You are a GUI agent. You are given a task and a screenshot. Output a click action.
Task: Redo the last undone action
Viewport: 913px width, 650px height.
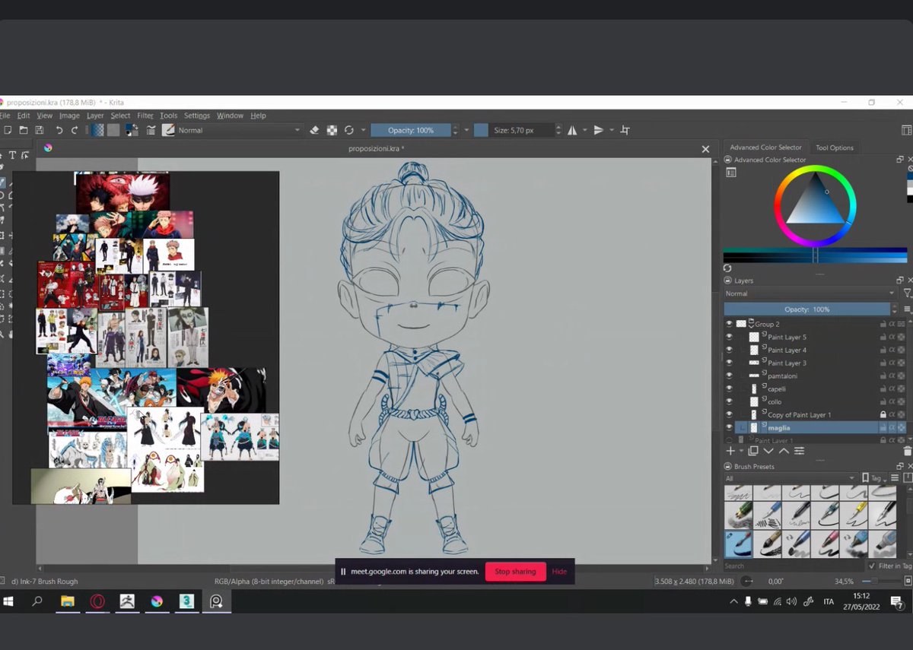click(x=75, y=130)
